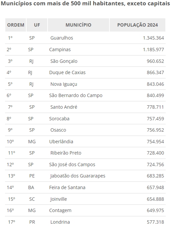Select Feira de Santana municipality
171x227 pixels.
(67, 187)
